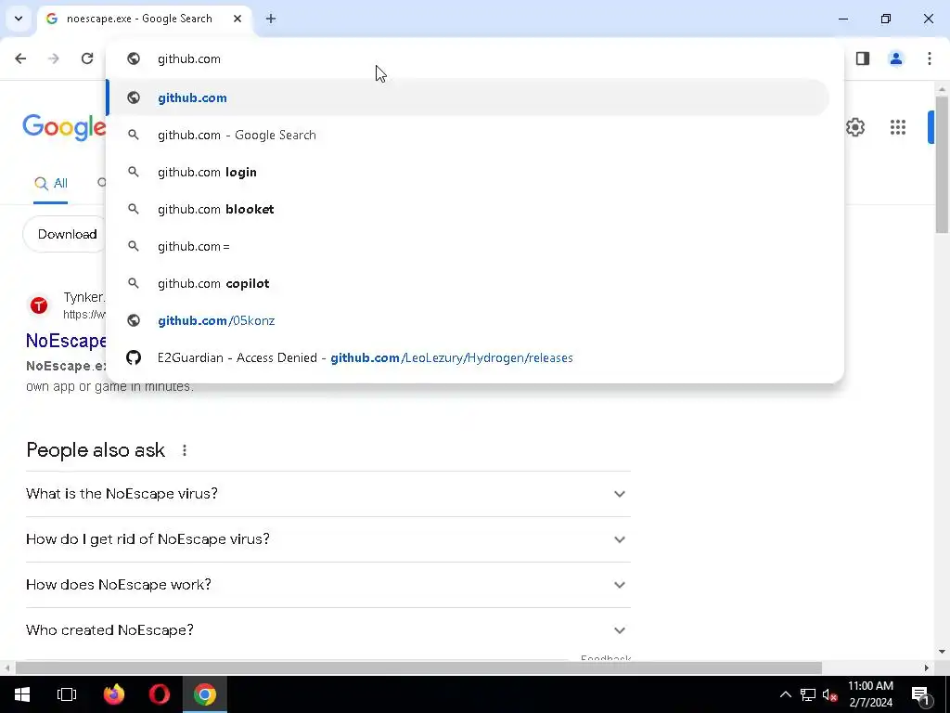Viewport: 950px width, 713px height.
Task: Choose 'github.com - Google Search' suggestion
Action: 469,136
